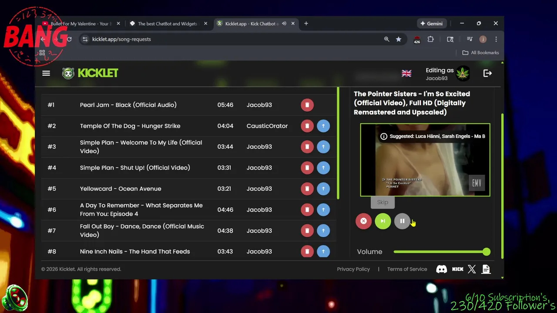Delete Fall Out Boy - Dance, Dance
557x313 pixels.
point(307,230)
